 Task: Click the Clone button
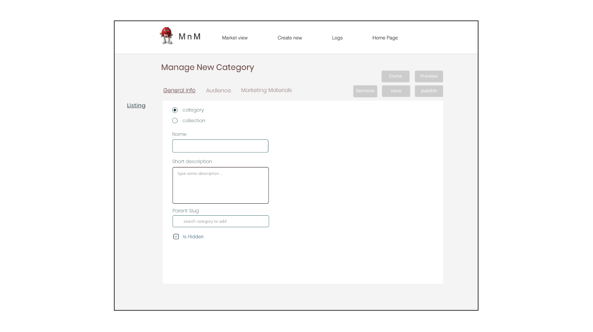(396, 76)
